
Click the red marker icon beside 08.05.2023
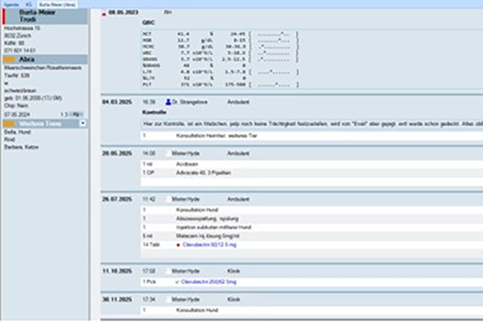pos(103,14)
